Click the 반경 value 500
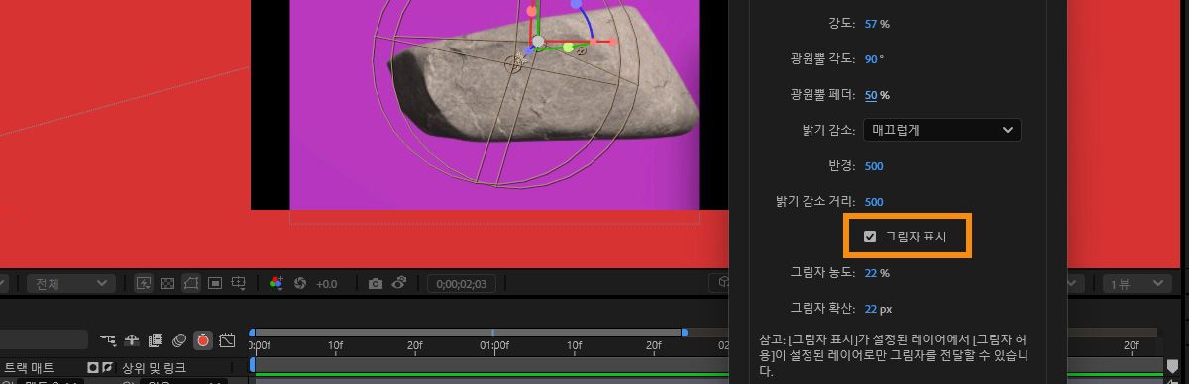This screenshot has height=384, width=1189. click(x=874, y=165)
